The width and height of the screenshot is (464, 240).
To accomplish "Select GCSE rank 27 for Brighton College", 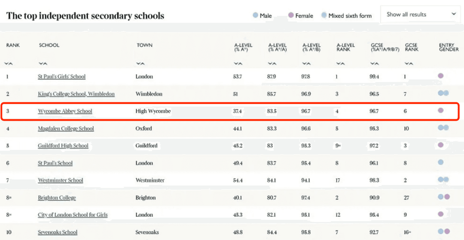I will pos(406,198).
